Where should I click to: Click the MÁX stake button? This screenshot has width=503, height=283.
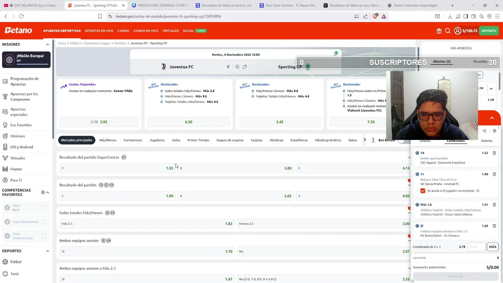coord(493,247)
